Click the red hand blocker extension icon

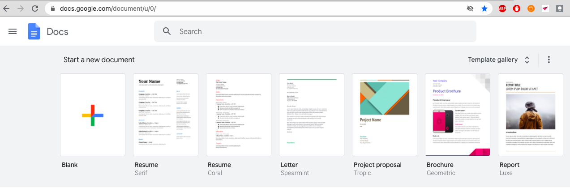pyautogui.click(x=517, y=9)
